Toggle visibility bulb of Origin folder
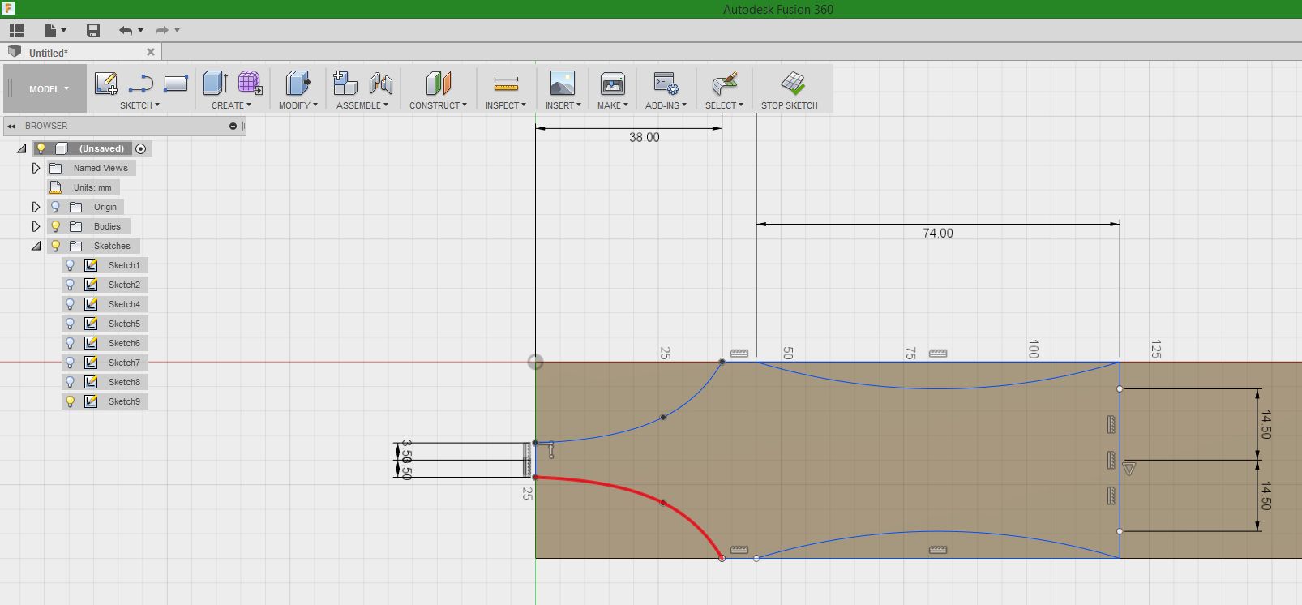 (56, 207)
